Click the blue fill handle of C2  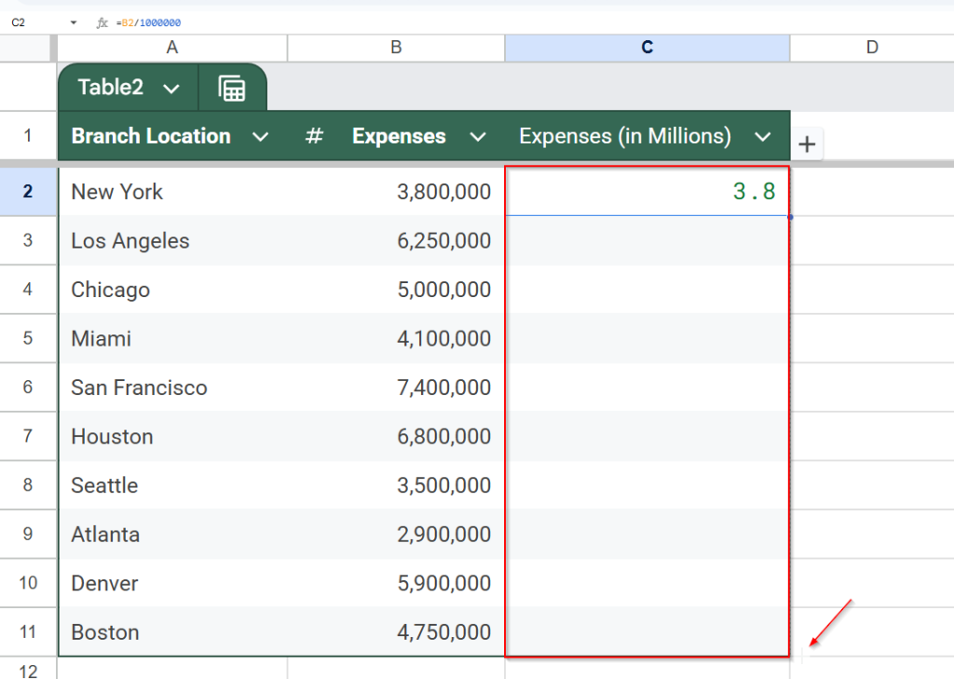click(790, 217)
